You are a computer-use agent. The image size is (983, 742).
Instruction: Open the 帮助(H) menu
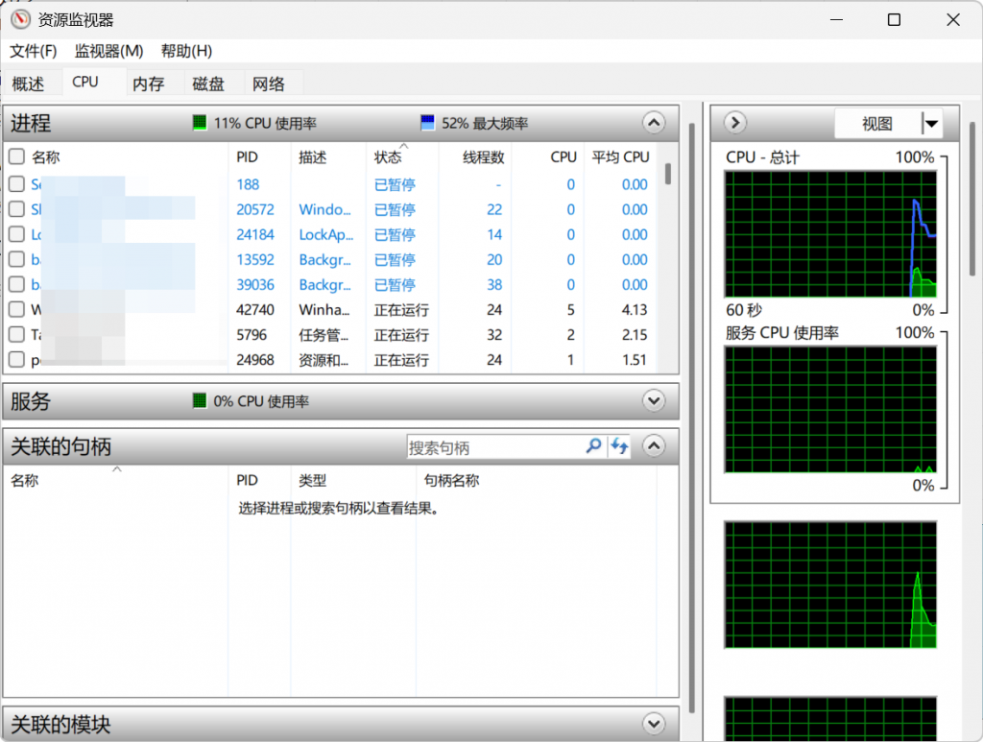[x=187, y=51]
